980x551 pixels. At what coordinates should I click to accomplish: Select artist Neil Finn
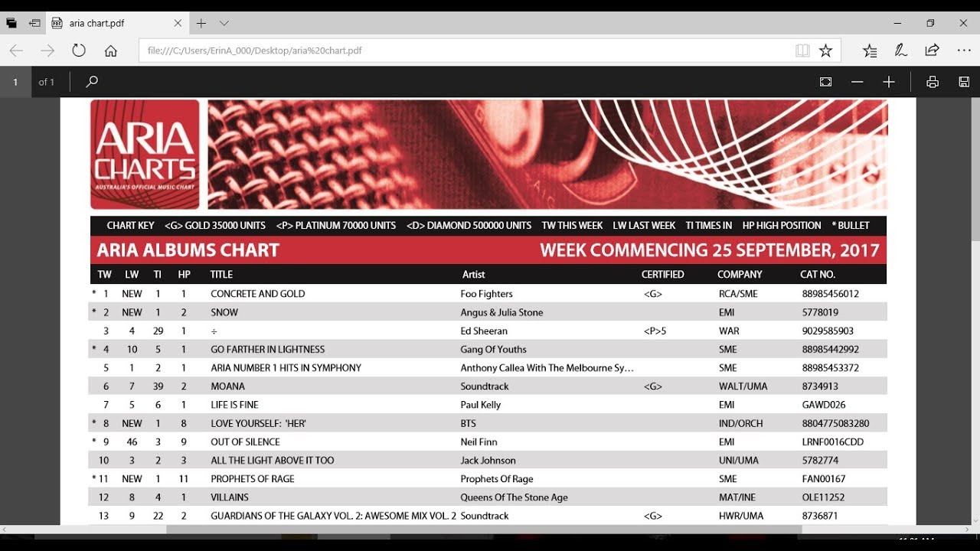click(x=479, y=442)
